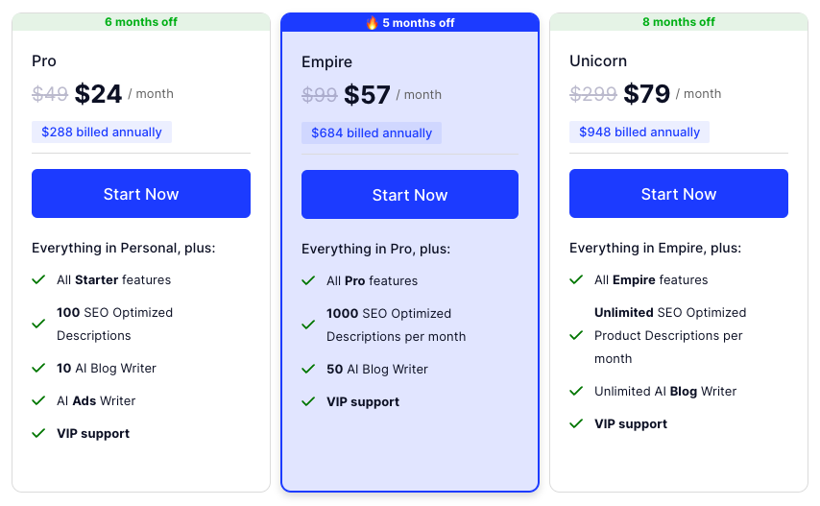Click the Unicorn plan title
This screenshot has height=506, width=820.
tap(598, 61)
